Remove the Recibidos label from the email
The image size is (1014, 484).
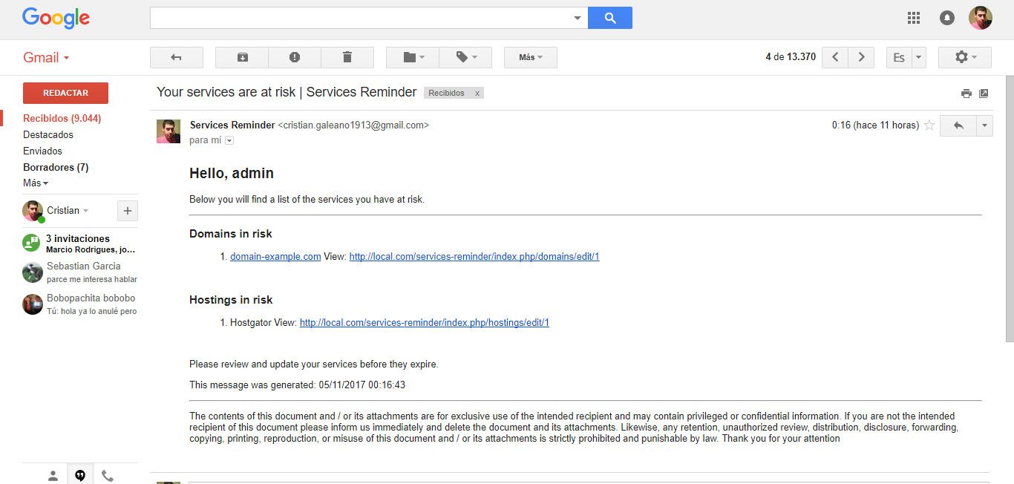(x=477, y=94)
